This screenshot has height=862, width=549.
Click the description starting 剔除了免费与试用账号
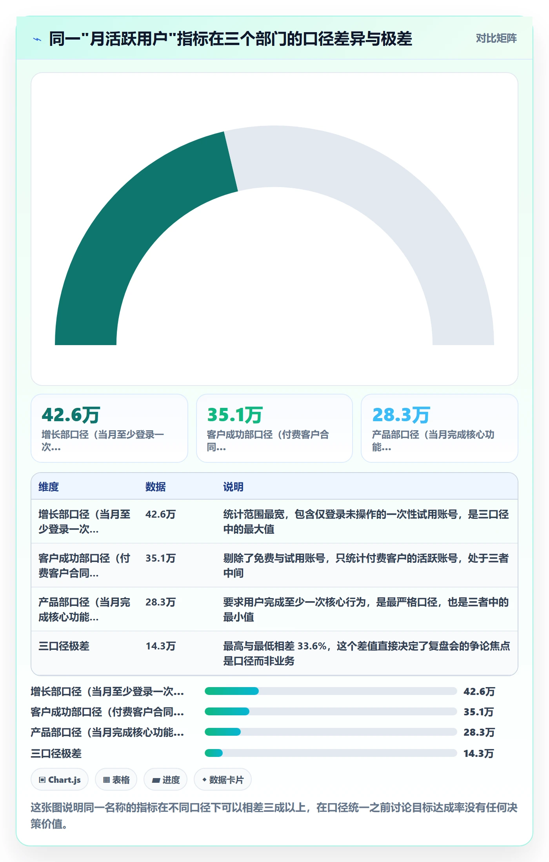click(x=366, y=566)
